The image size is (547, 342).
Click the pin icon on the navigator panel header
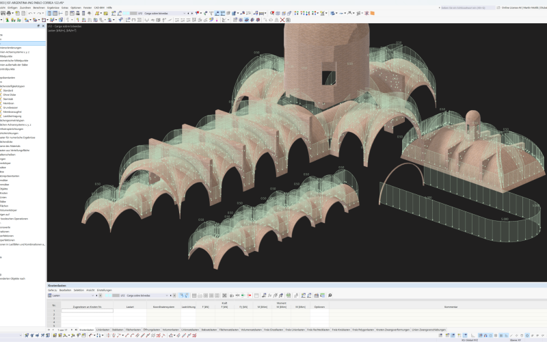(38, 26)
